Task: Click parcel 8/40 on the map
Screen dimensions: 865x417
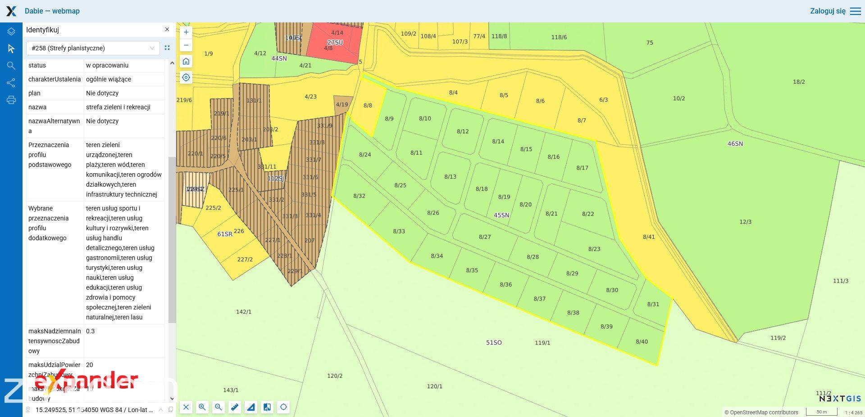Action: point(642,341)
